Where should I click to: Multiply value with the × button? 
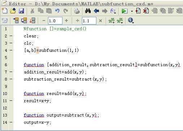click(100, 21)
